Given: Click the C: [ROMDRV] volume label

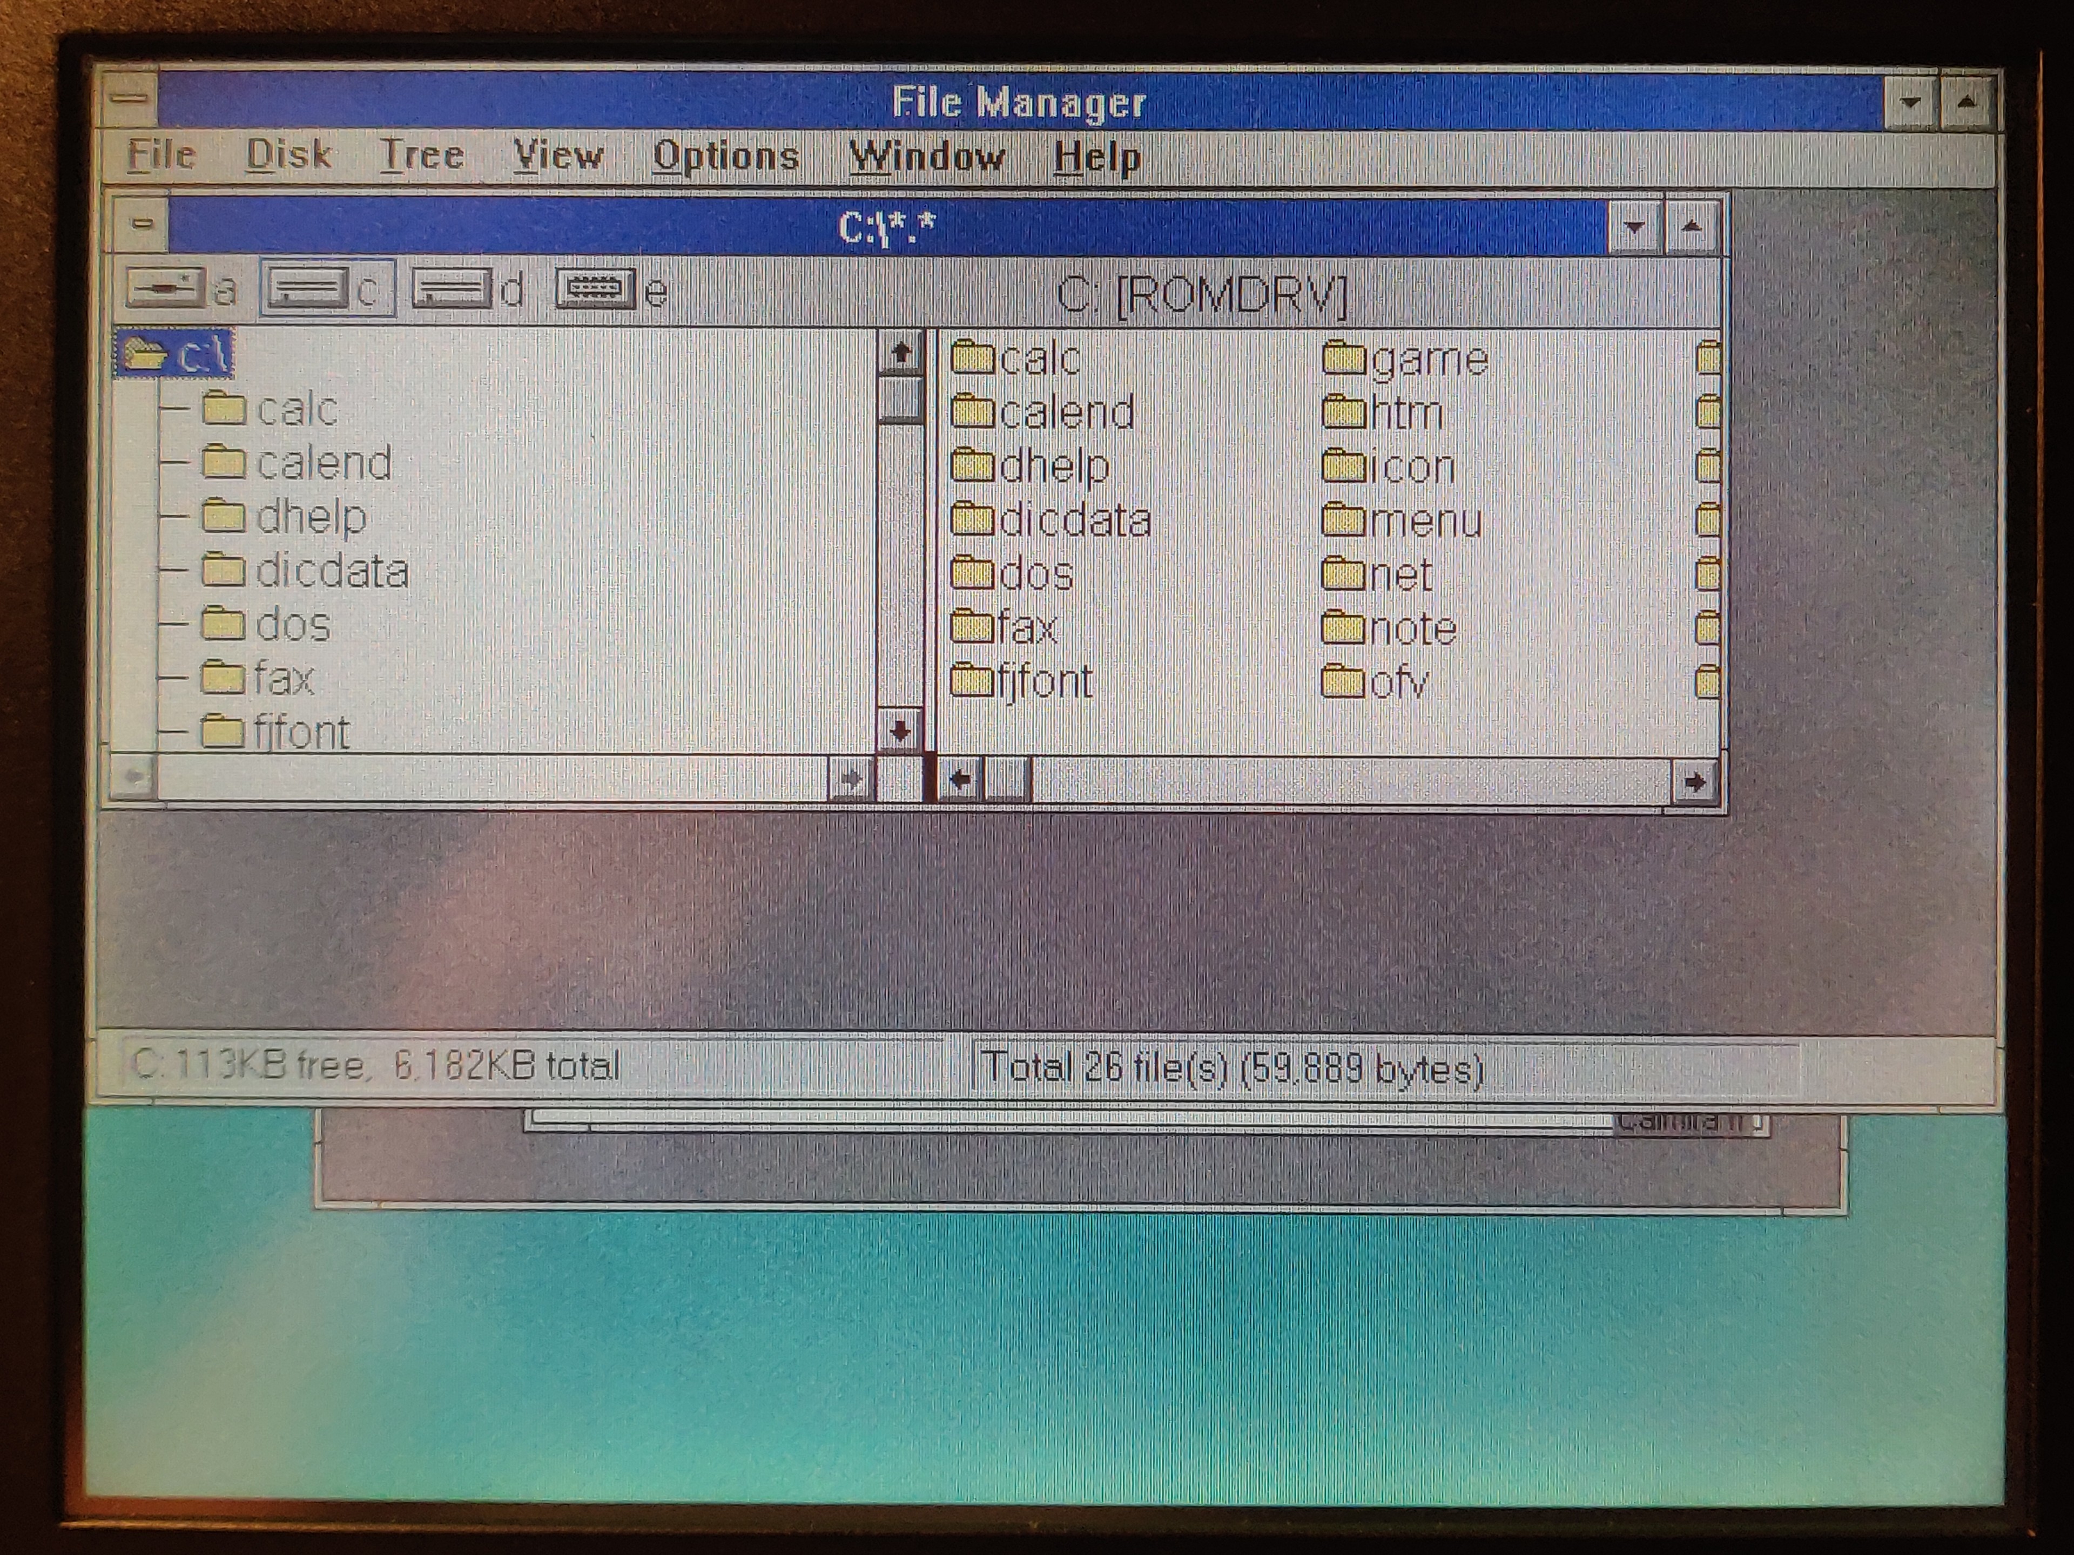Looking at the screenshot, I should [x=1202, y=295].
